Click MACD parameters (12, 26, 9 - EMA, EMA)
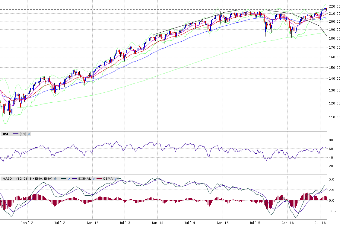This screenshot has height=227, width=343. tap(34, 179)
